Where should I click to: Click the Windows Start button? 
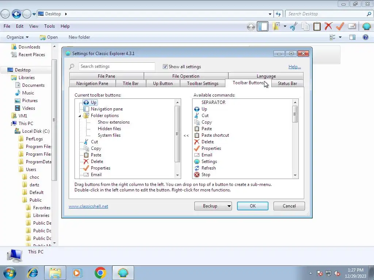point(9,273)
